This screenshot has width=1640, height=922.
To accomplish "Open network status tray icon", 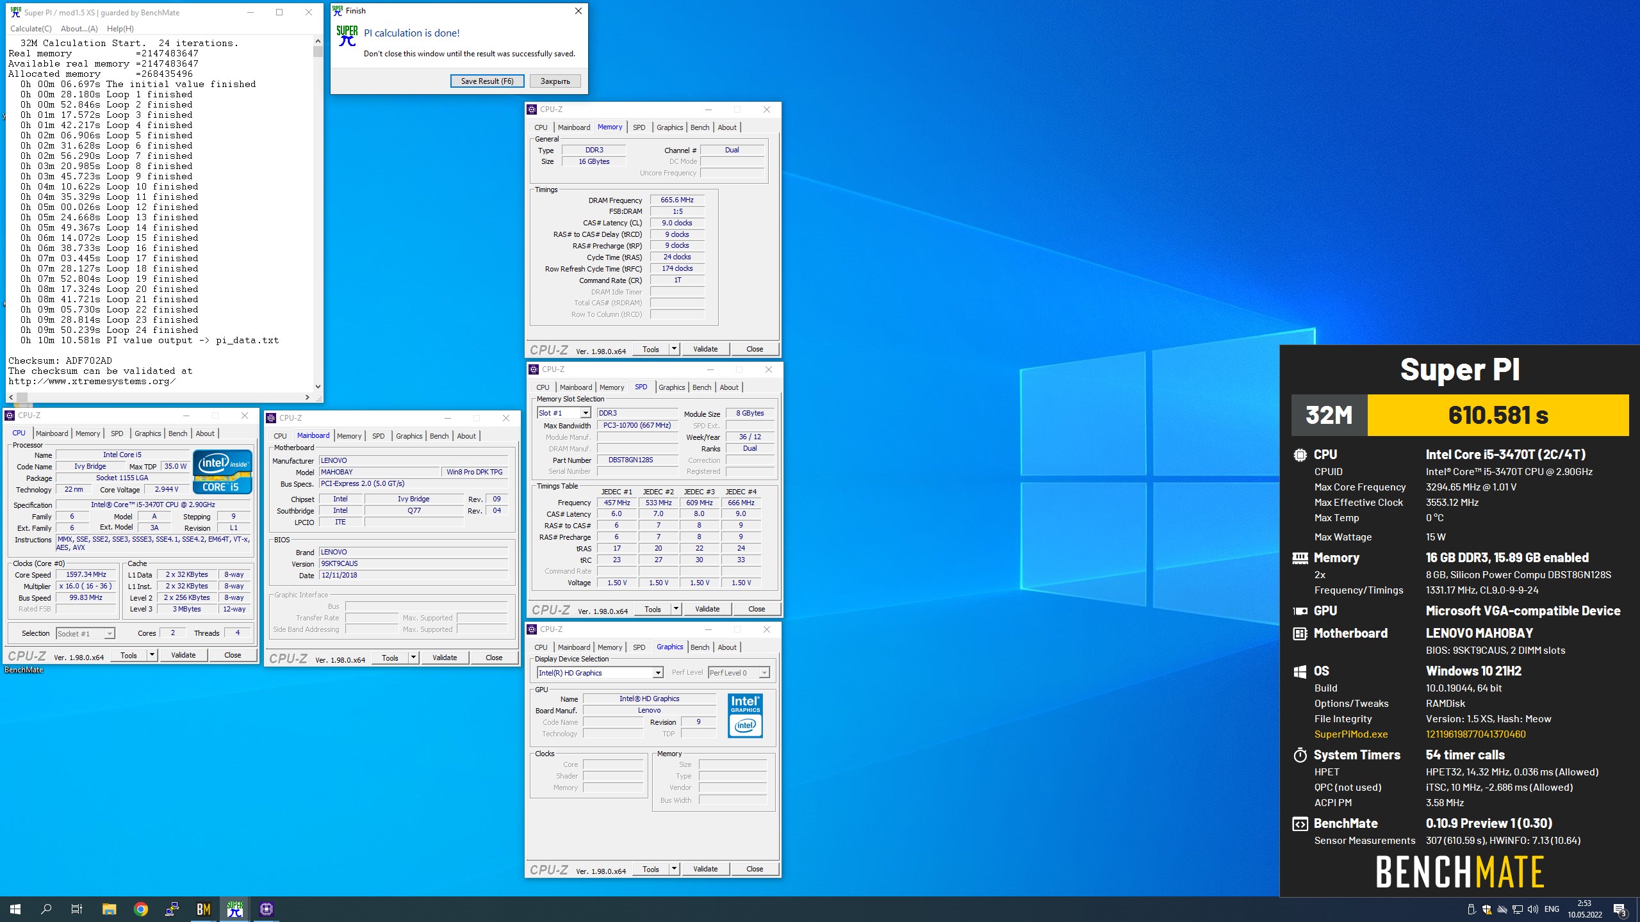I will tap(1518, 909).
